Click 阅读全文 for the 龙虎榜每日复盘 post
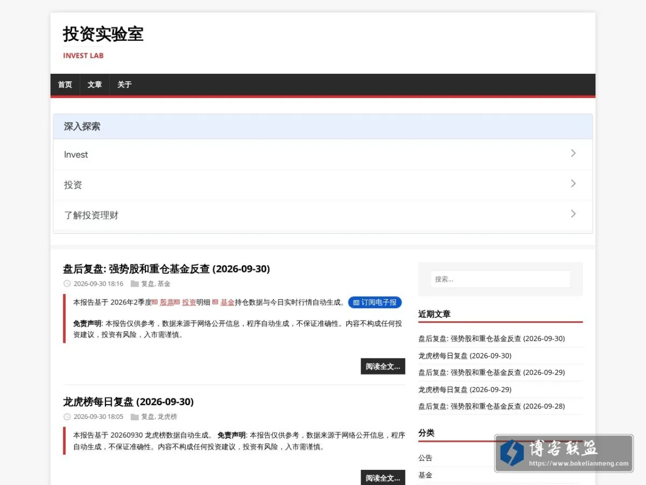The width and height of the screenshot is (646, 485). 383,478
